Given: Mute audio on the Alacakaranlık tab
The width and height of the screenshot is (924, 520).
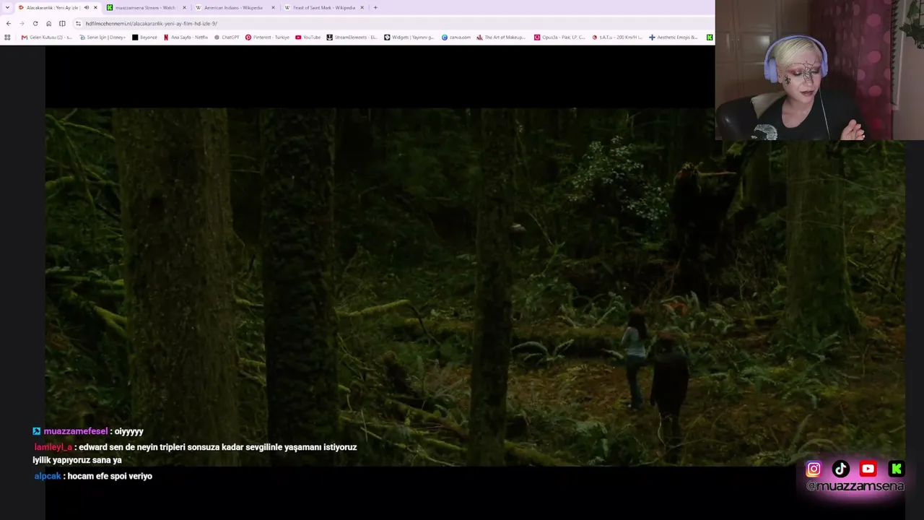Looking at the screenshot, I should click(87, 8).
